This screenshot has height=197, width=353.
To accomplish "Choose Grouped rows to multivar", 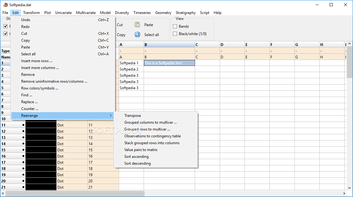I will click(156, 129).
